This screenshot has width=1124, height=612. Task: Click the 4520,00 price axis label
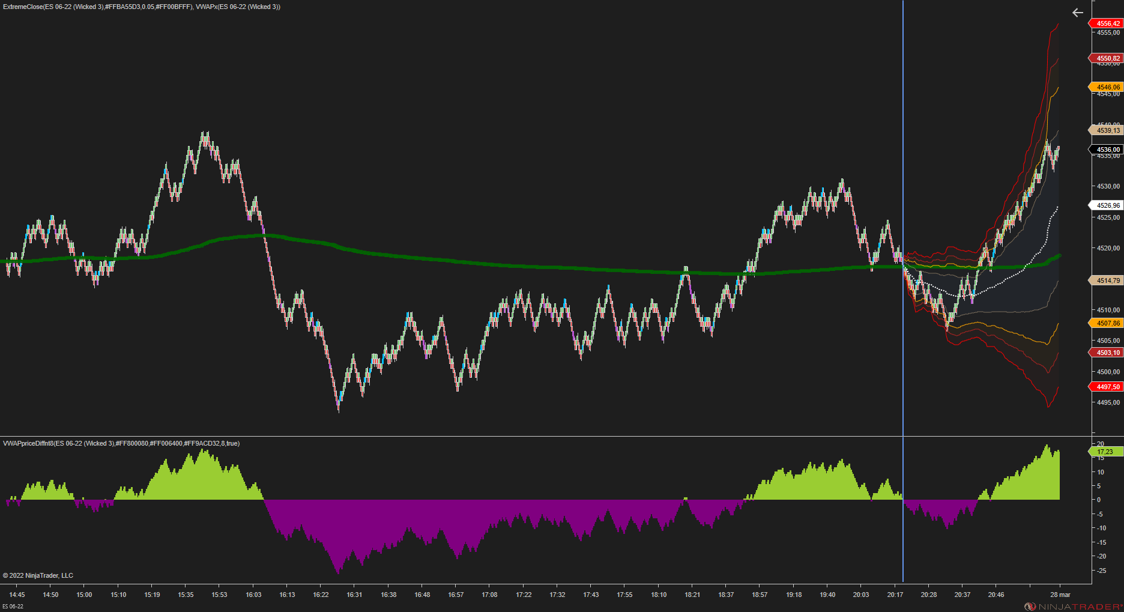click(x=1108, y=248)
